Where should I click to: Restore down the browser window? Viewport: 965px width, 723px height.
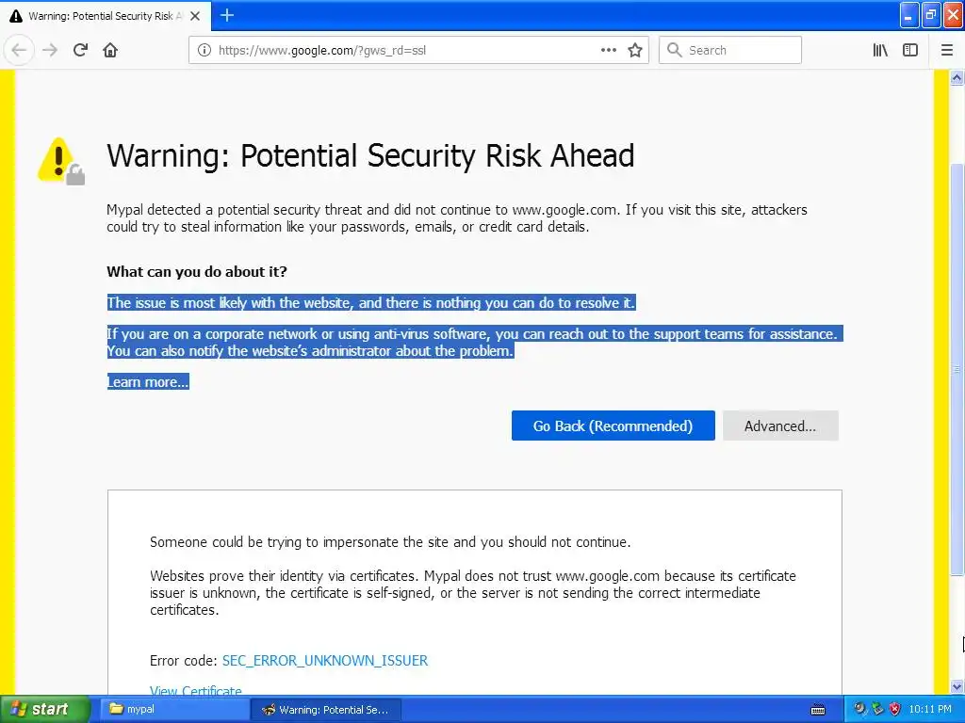click(931, 15)
